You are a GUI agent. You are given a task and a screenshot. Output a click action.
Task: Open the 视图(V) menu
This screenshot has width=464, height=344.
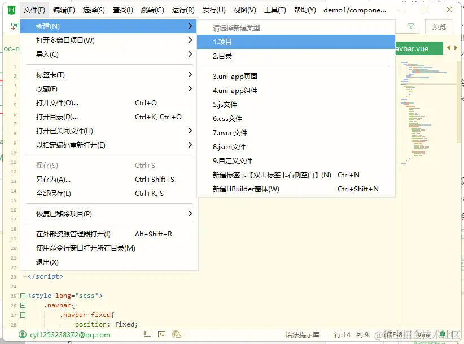[245, 10]
